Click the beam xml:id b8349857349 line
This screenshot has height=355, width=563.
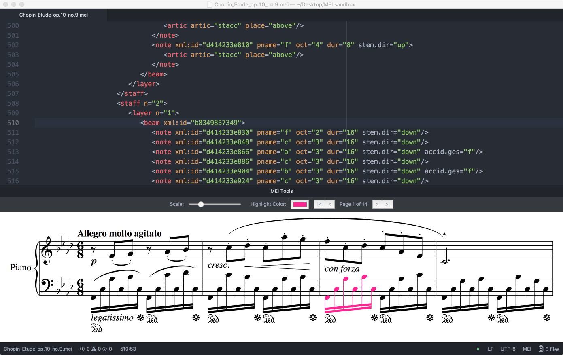pos(193,123)
